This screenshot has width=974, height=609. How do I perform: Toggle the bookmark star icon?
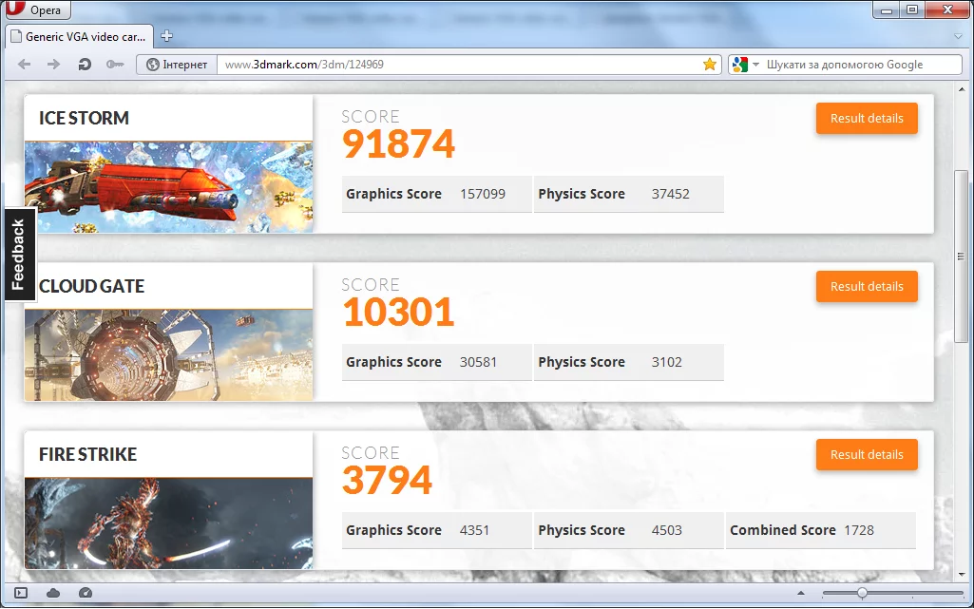[x=710, y=65]
